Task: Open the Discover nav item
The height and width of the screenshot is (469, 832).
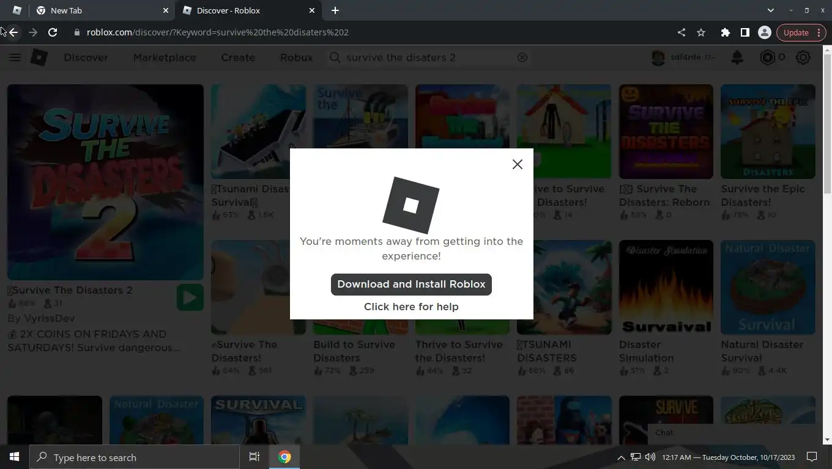Action: pos(86,57)
